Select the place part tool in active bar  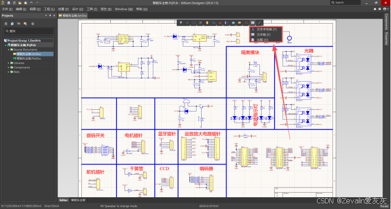point(207,23)
